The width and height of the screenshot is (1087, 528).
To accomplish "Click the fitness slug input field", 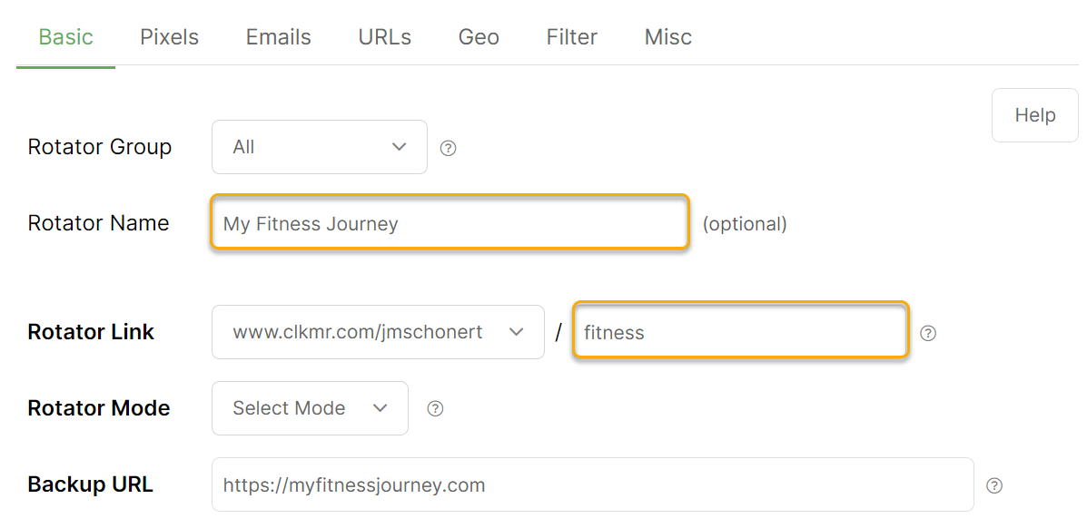I will (741, 332).
